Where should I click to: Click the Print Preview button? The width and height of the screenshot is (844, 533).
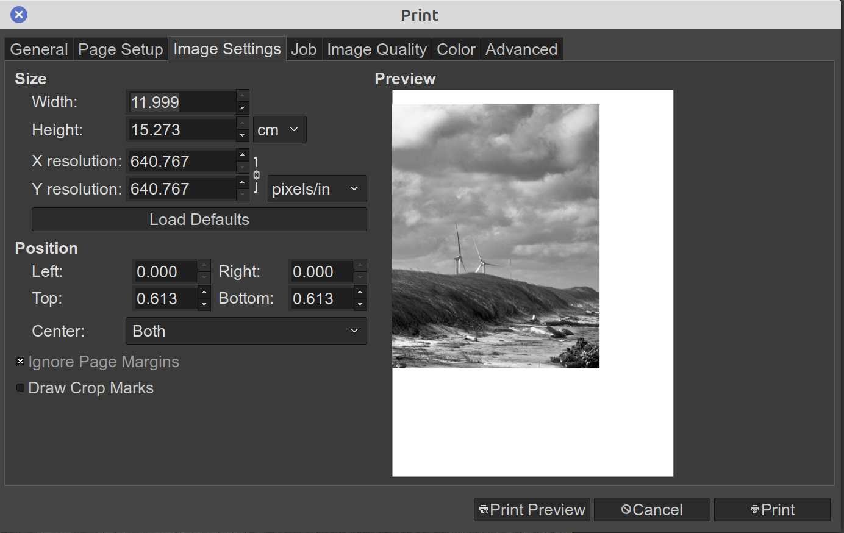[x=532, y=510]
